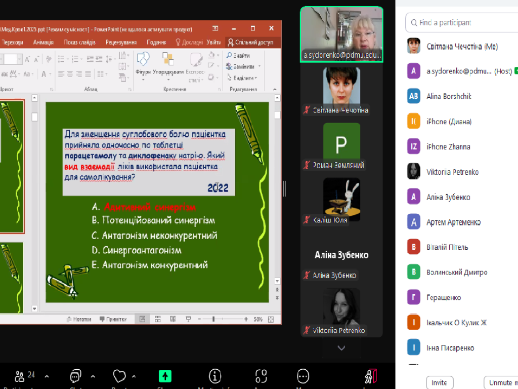Open the Експрес-стилі quick styles dropdown
The width and height of the screenshot is (518, 389).
tap(196, 66)
